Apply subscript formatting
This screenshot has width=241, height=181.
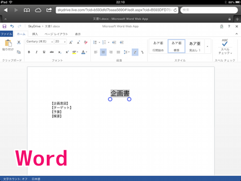[59, 52]
